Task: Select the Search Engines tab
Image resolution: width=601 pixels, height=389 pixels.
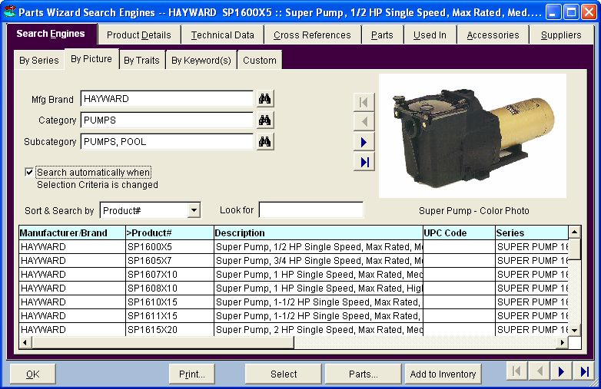Action: [x=51, y=34]
